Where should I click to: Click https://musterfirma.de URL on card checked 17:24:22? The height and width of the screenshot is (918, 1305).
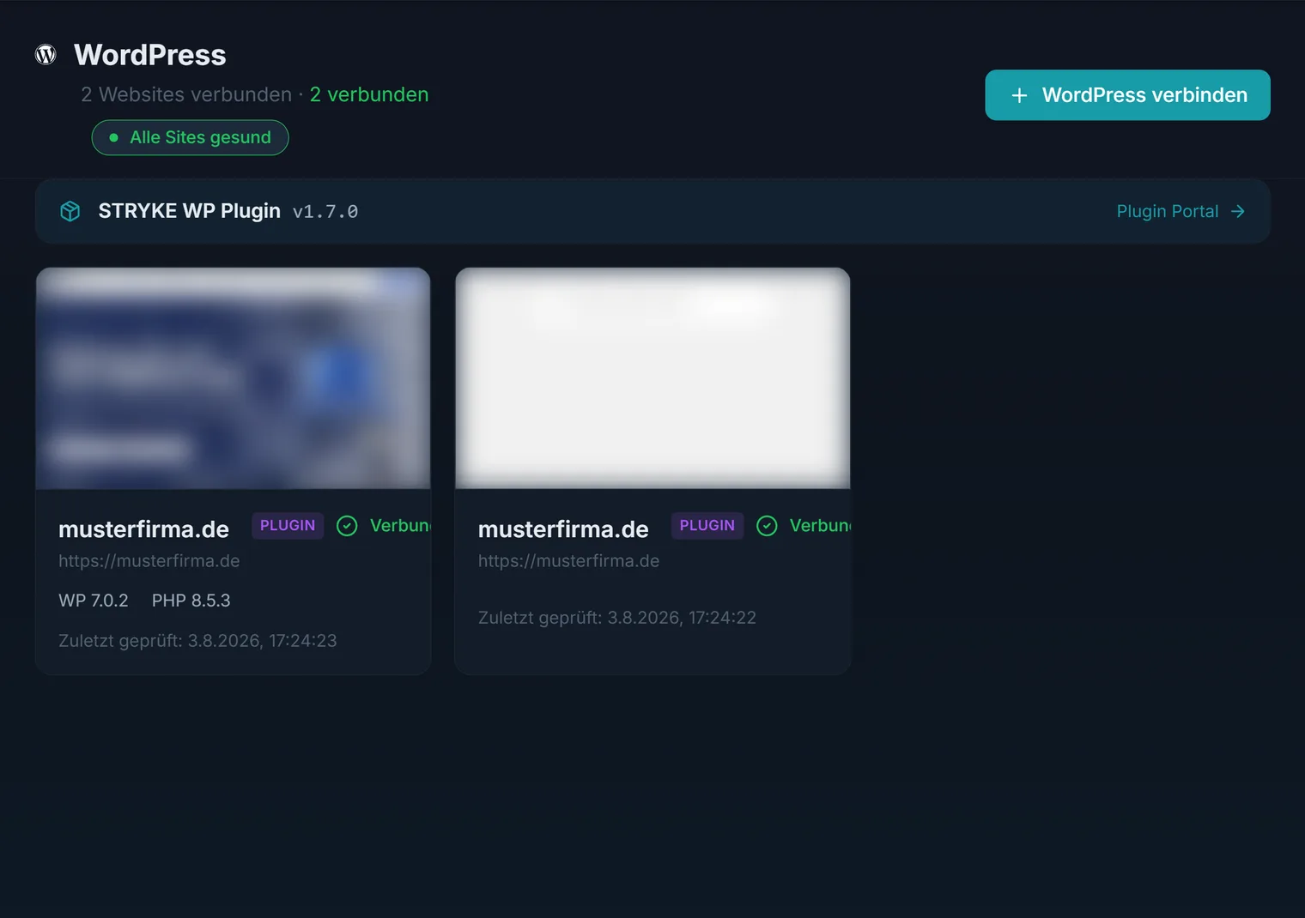point(569,561)
